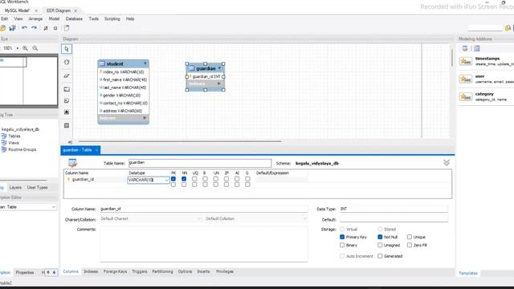Collapse the student table columns arrow
The height and width of the screenshot is (289, 514).
pos(145,63)
